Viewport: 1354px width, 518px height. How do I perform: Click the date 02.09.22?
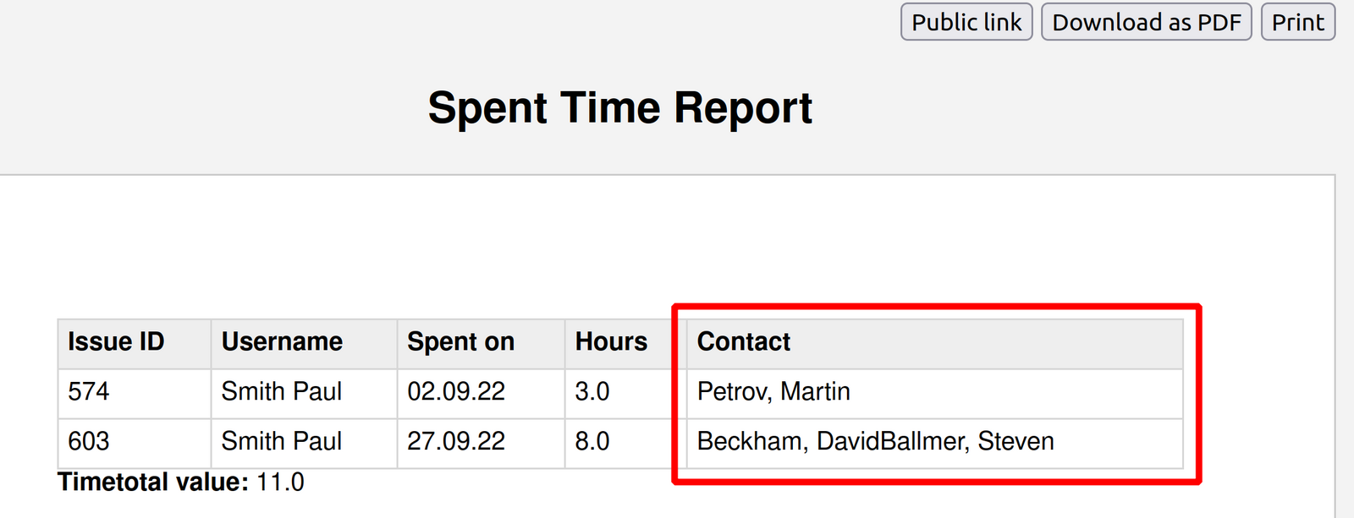point(455,392)
